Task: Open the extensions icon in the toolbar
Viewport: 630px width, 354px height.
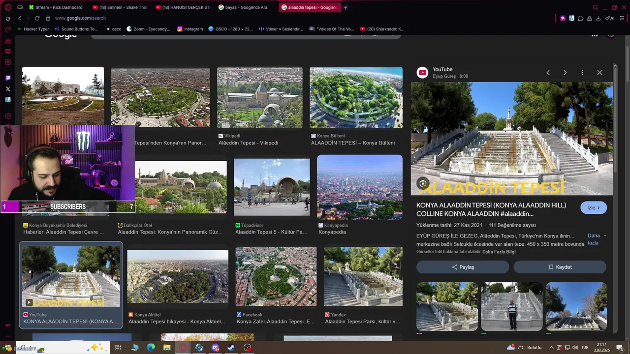Action: point(580,18)
